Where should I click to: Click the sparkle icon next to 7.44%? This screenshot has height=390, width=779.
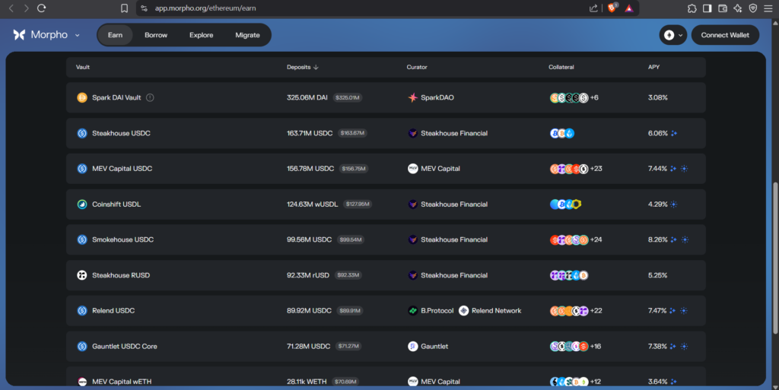(673, 169)
